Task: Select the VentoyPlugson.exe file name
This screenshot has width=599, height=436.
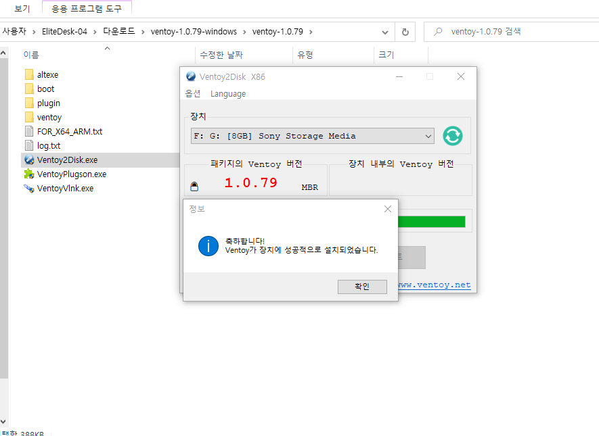Action: pos(72,174)
